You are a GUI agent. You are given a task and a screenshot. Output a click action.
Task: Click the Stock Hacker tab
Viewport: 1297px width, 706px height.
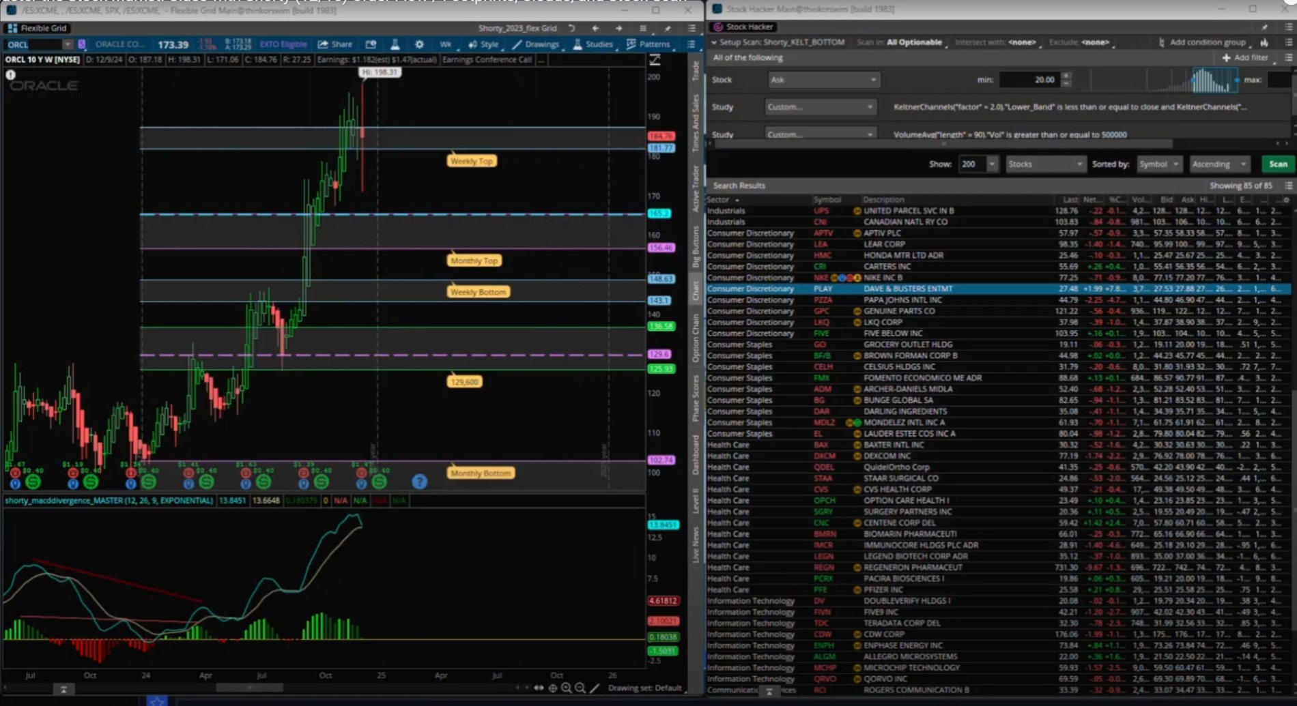743,27
